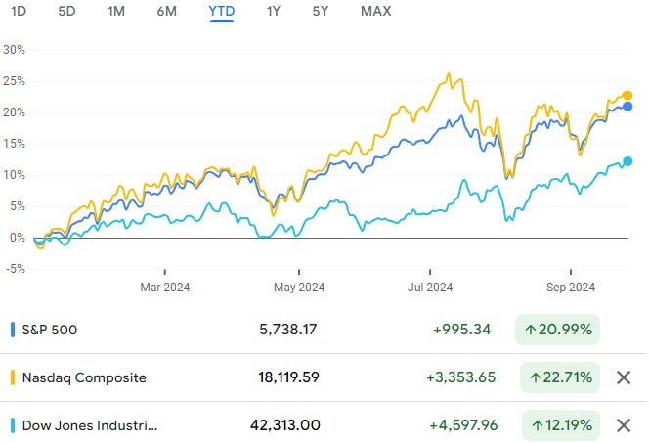
Task: Click the teal Dow Jones endpoint dot
Action: click(627, 161)
